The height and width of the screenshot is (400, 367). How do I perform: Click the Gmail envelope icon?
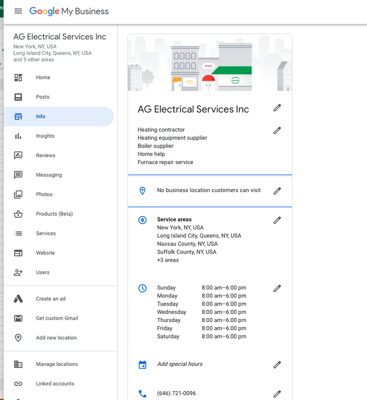click(x=18, y=318)
